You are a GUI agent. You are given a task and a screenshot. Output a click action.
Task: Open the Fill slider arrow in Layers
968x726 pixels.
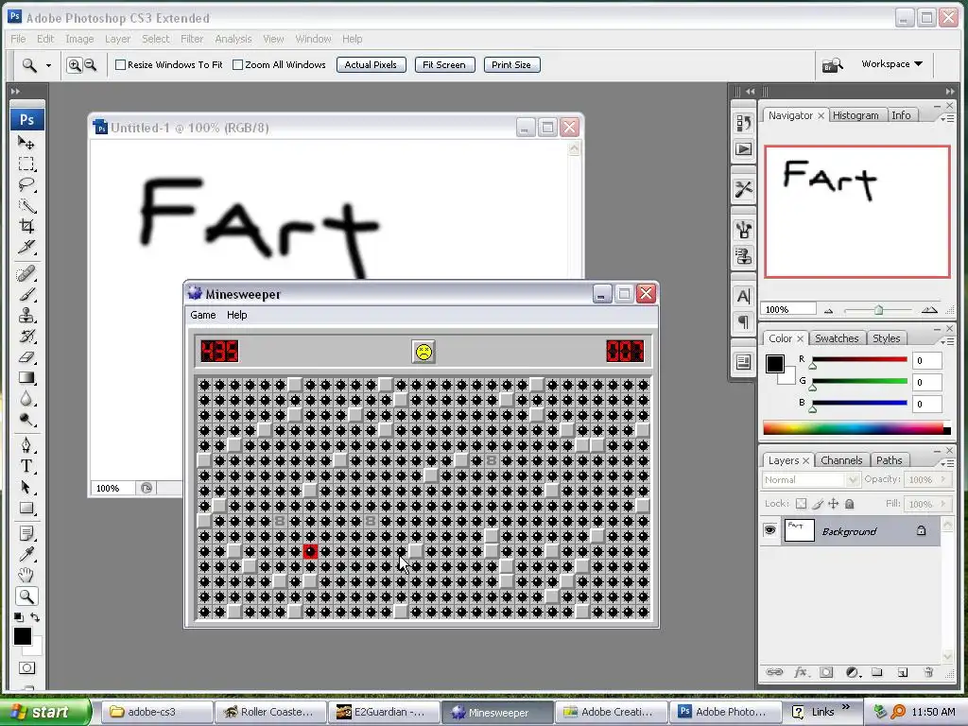[x=942, y=504]
